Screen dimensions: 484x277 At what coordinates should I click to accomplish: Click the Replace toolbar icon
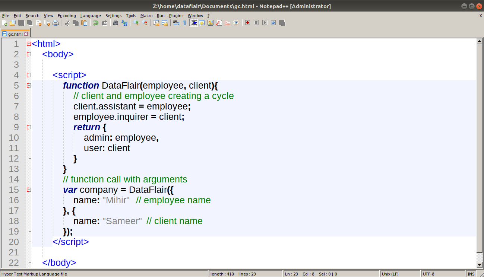[124, 23]
